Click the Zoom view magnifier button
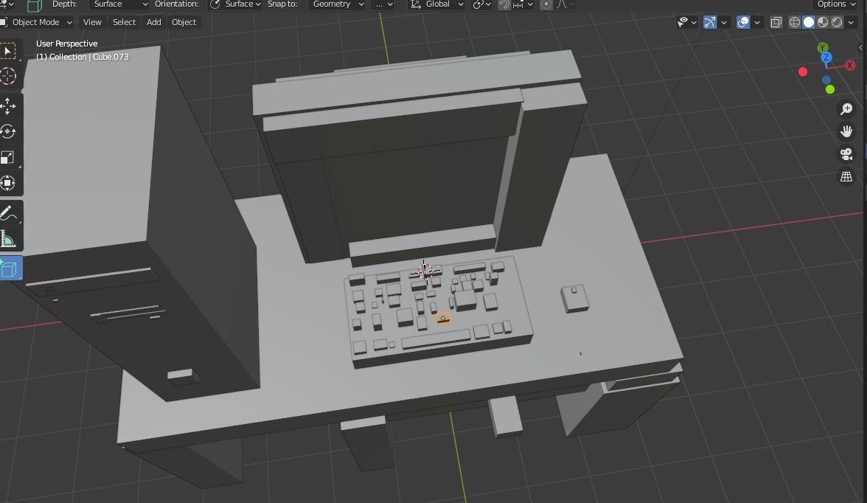Image resolution: width=867 pixels, height=503 pixels. click(x=846, y=109)
